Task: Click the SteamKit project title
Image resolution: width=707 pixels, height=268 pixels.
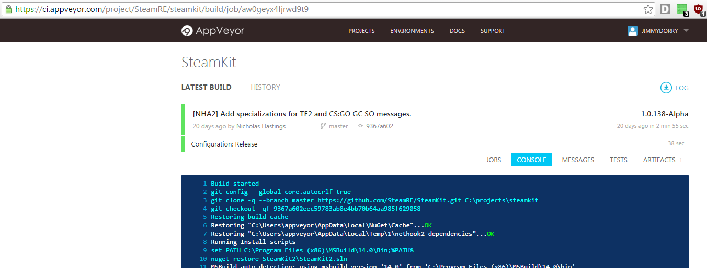Action: point(209,62)
